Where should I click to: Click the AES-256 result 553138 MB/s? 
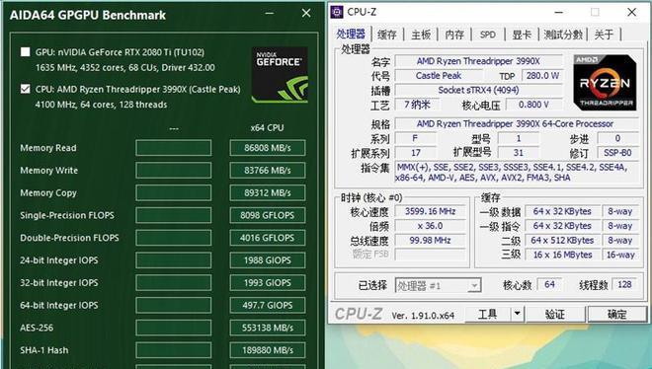268,328
